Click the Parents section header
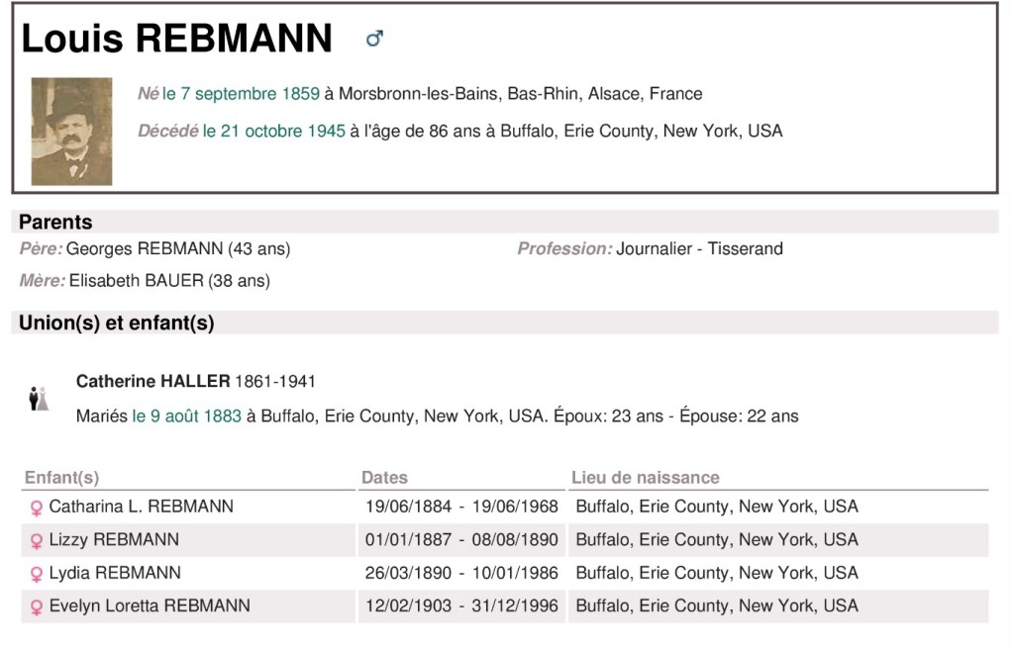Viewport: 1014px width, 651px height. tap(55, 222)
